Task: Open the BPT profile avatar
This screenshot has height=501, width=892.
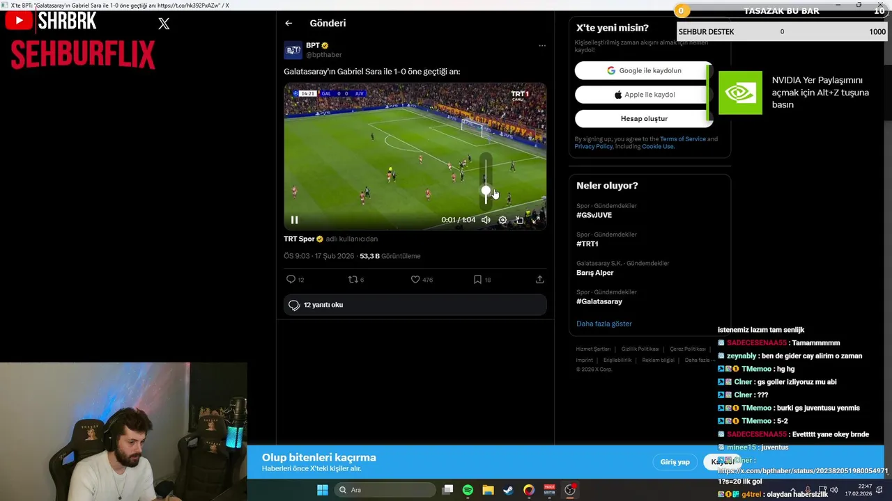Action: point(293,50)
